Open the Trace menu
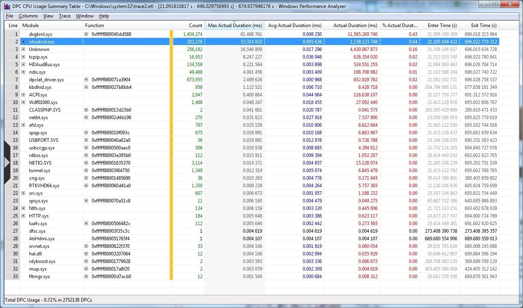Image resolution: width=523 pixels, height=308 pixels. [x=64, y=16]
